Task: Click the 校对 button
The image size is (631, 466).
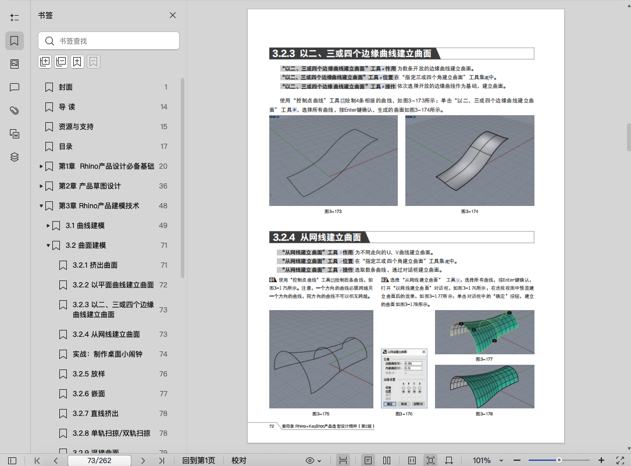Action: (x=238, y=460)
